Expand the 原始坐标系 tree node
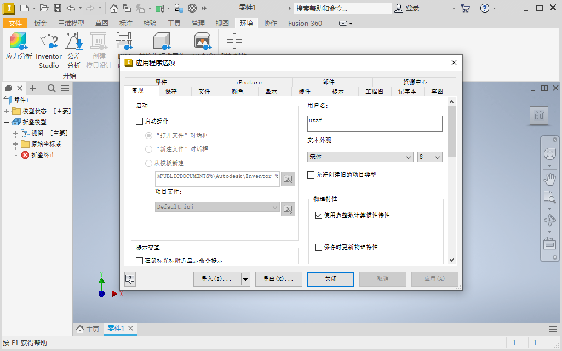 click(15, 144)
